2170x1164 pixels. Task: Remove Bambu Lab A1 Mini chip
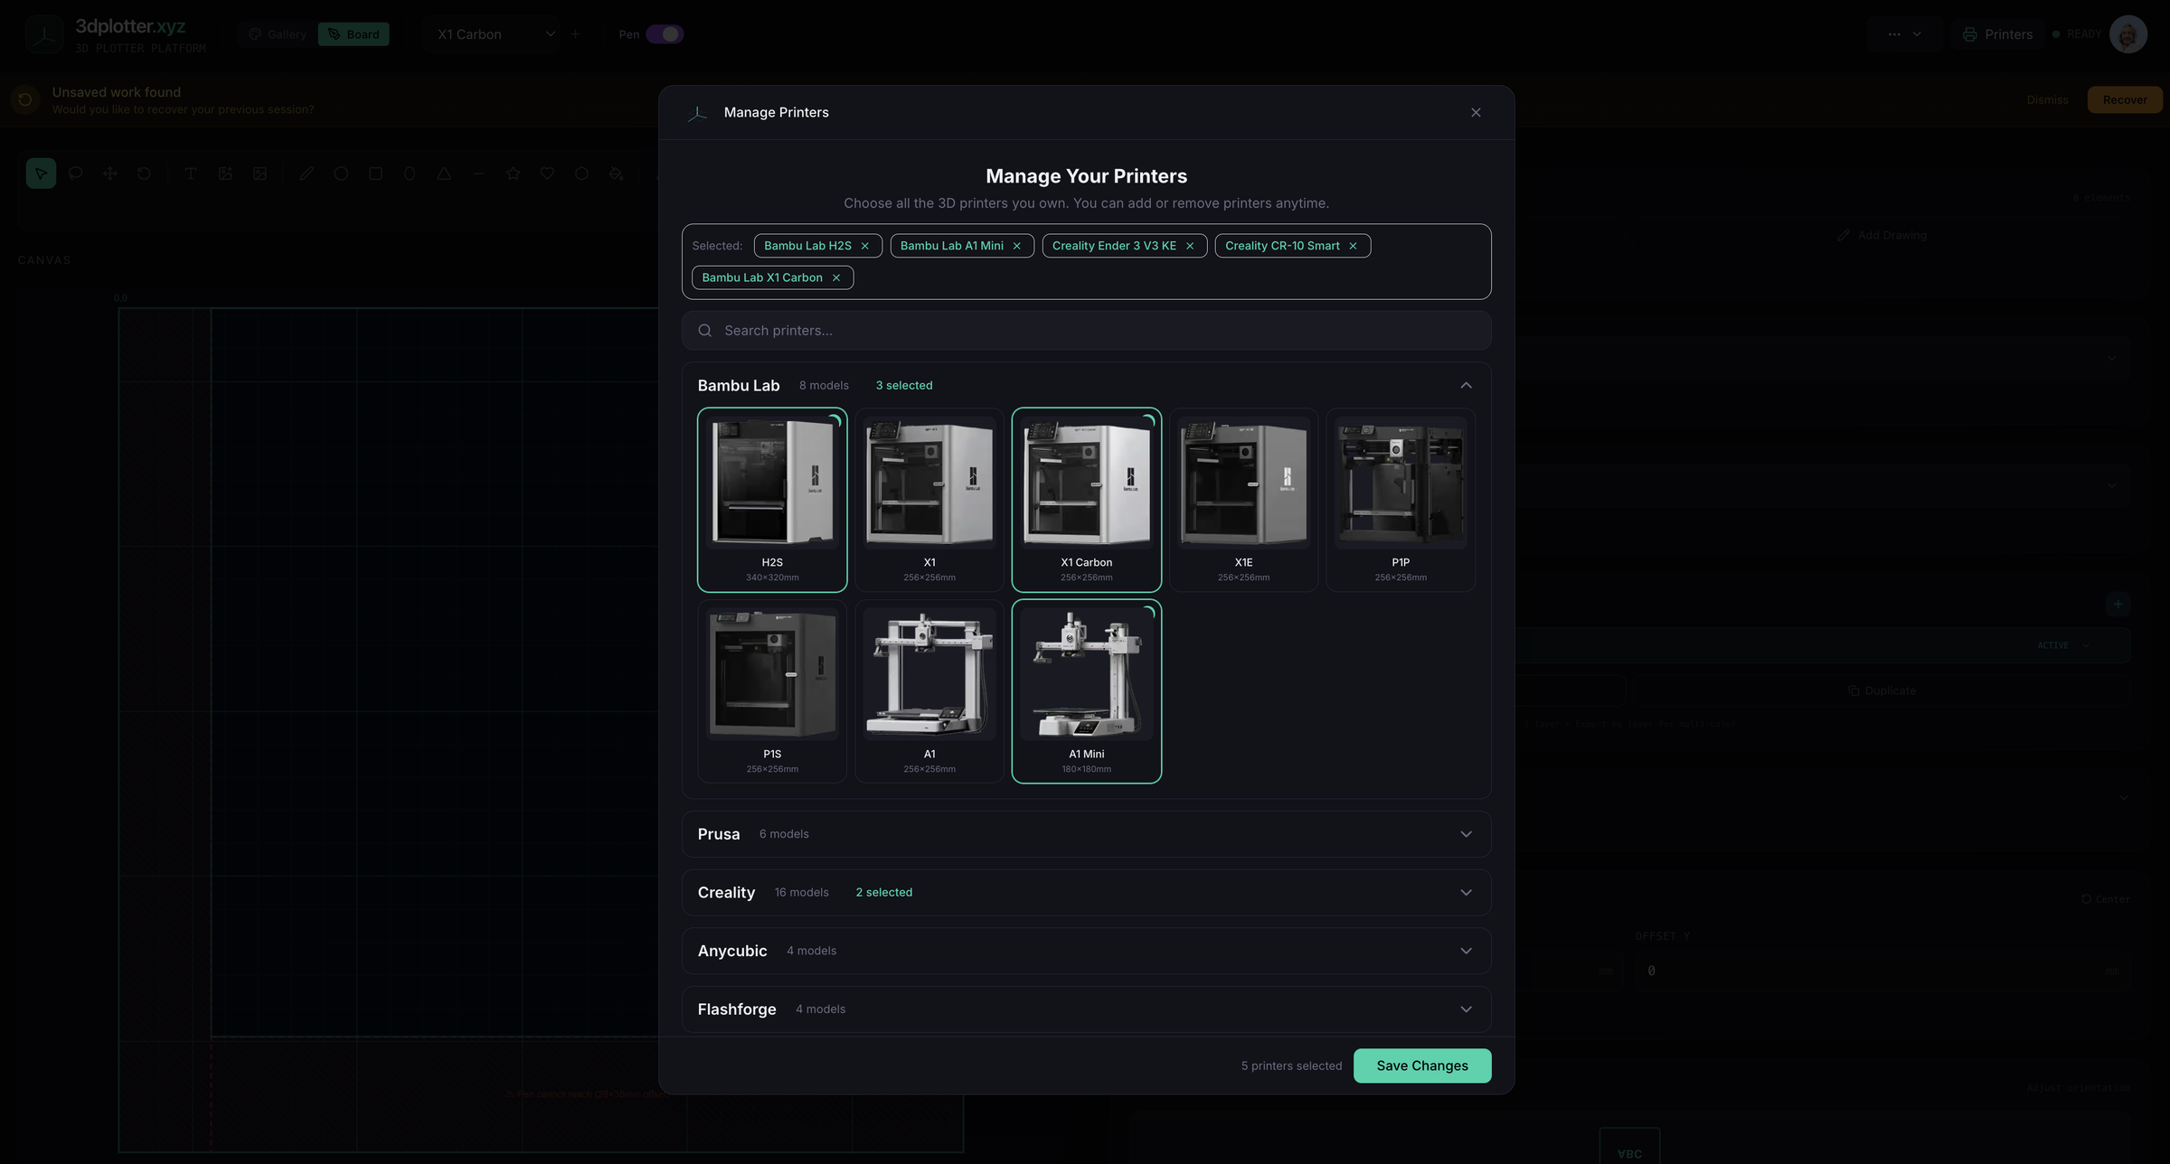1016,246
